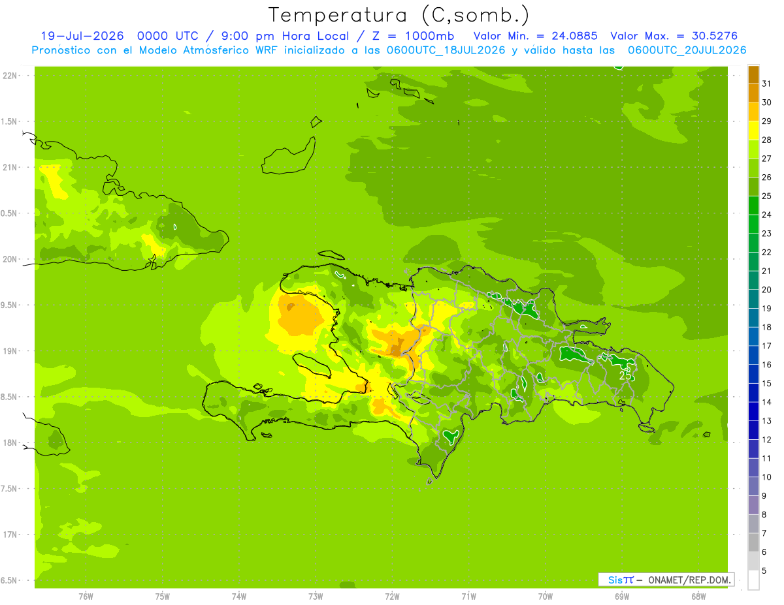Screen dimensions: 784x605
Task: Select the legend value '26'
Action: coord(766,178)
